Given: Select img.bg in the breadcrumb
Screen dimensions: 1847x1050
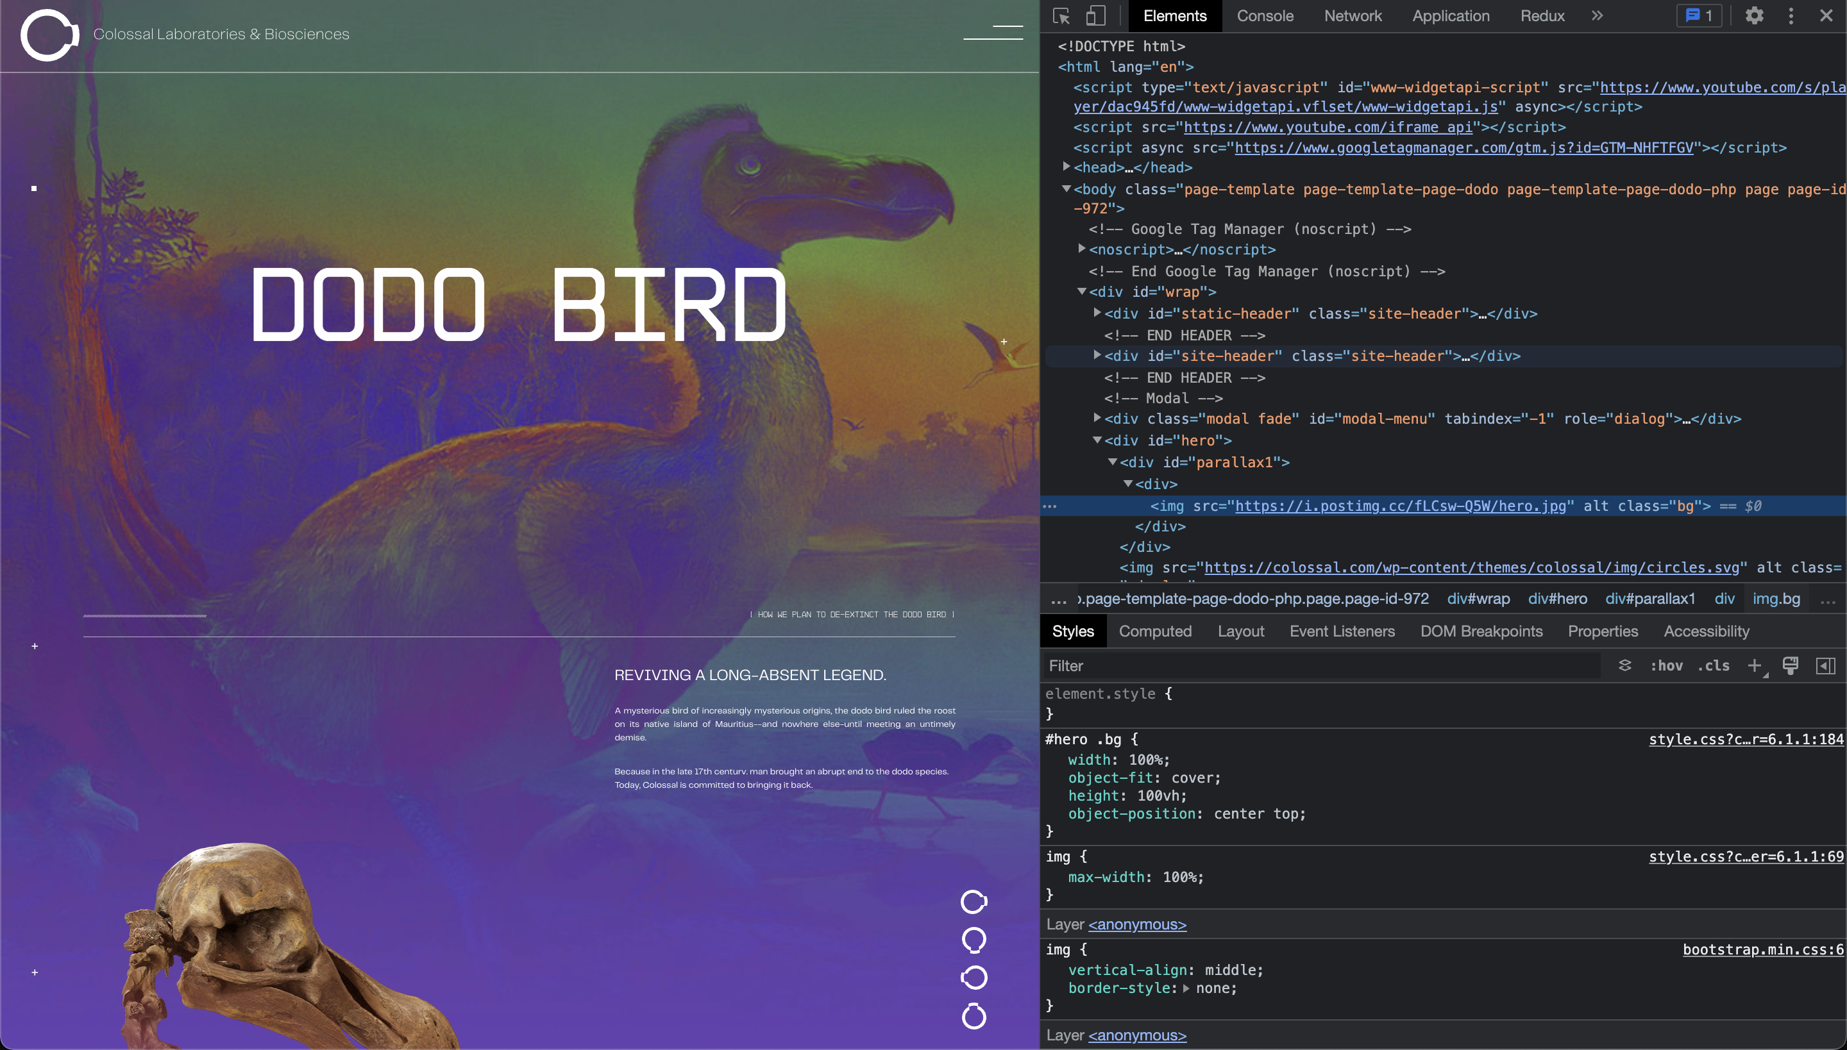Looking at the screenshot, I should point(1776,599).
